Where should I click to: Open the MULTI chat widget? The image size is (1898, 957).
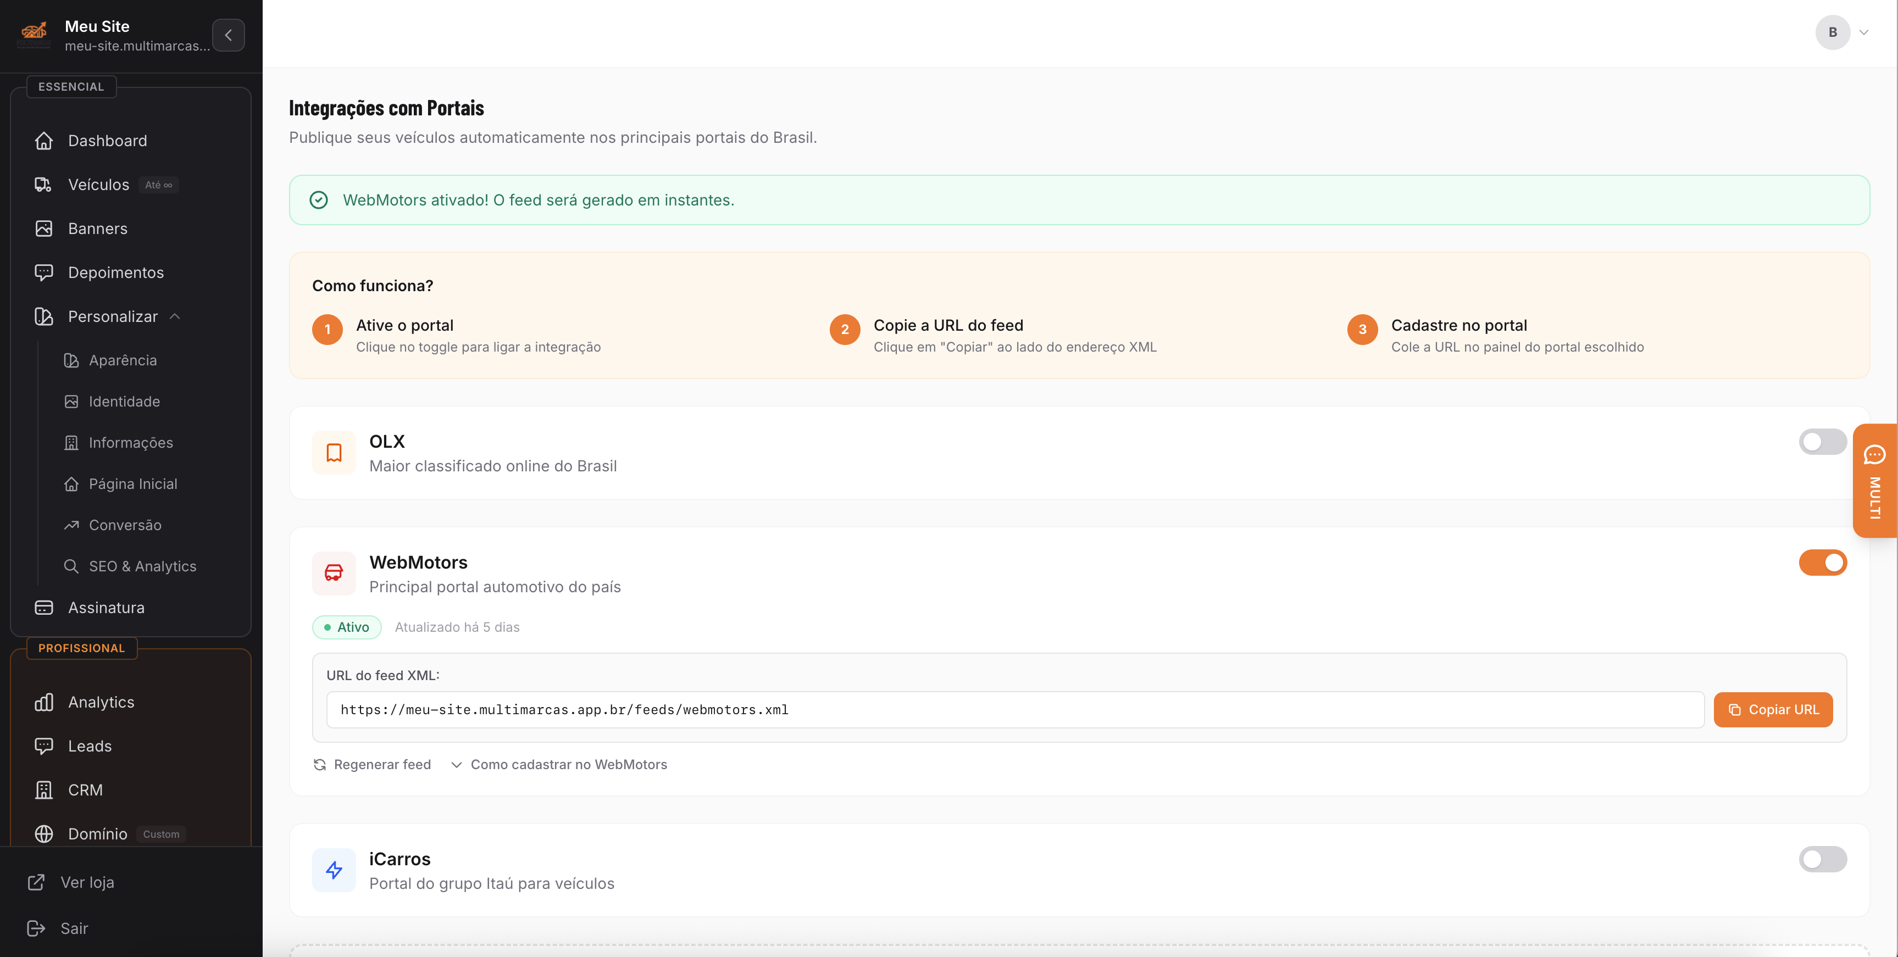1874,480
